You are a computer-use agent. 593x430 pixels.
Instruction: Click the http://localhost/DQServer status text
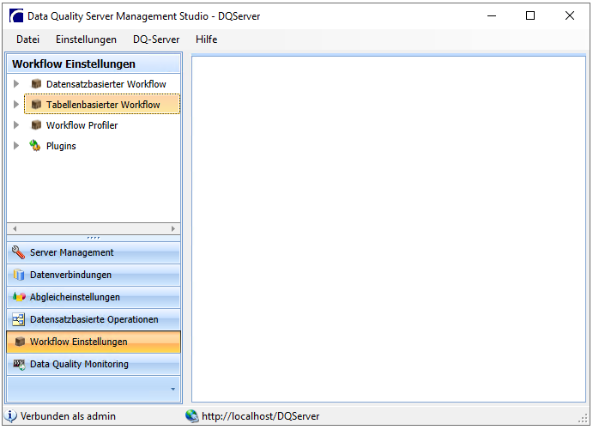261,416
